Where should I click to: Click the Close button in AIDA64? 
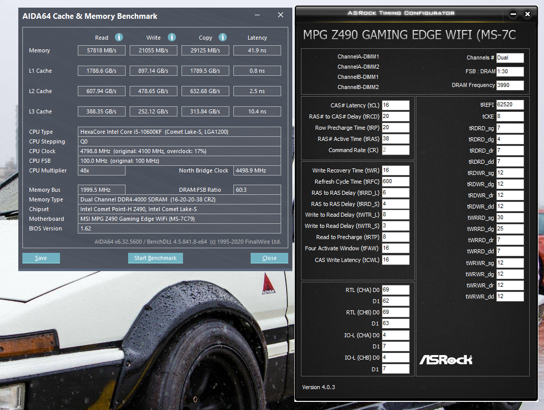(269, 258)
